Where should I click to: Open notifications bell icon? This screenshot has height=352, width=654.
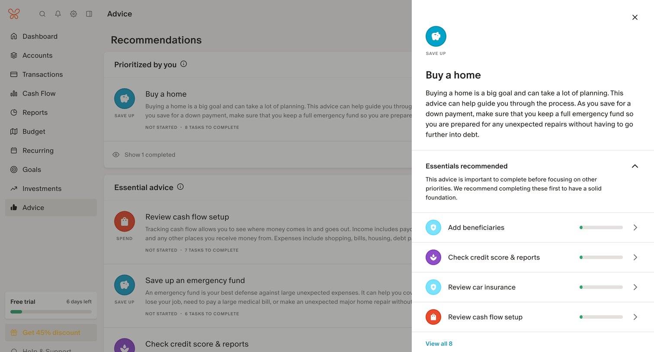58,14
